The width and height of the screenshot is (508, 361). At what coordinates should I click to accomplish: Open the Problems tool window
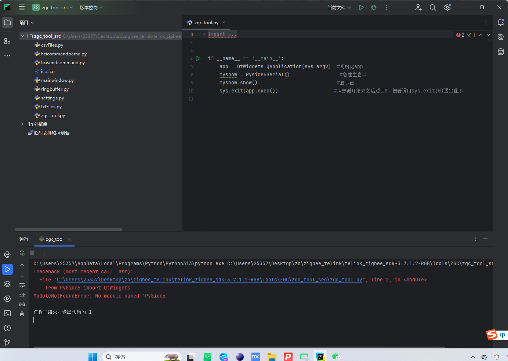(7, 328)
